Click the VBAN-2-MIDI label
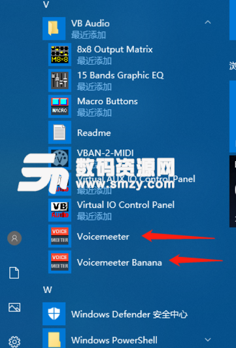The height and width of the screenshot is (348, 236). (x=105, y=153)
